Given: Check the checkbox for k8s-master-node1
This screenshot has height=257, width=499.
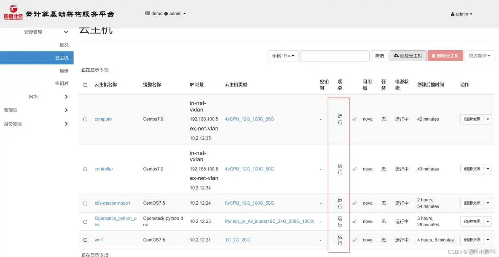Looking at the screenshot, I should click(85, 203).
